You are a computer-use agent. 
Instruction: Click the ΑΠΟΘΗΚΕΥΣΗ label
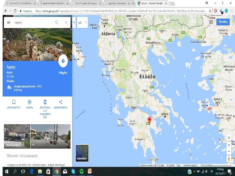tap(14, 108)
